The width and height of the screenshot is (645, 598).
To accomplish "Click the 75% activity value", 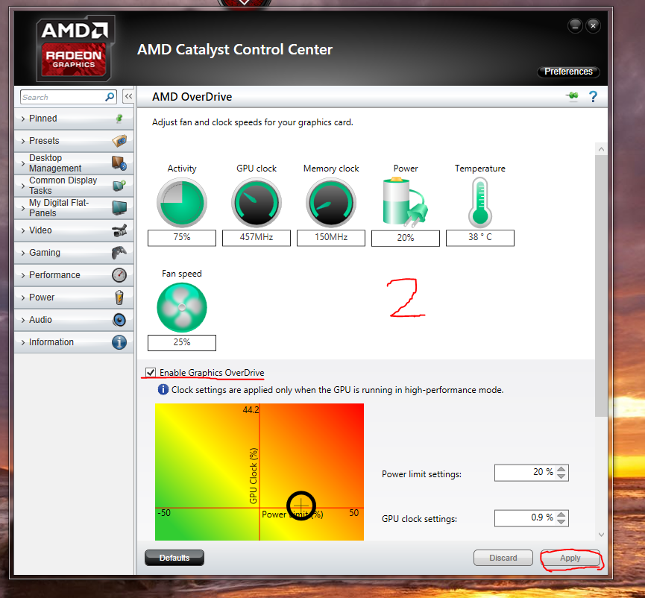I will [182, 238].
